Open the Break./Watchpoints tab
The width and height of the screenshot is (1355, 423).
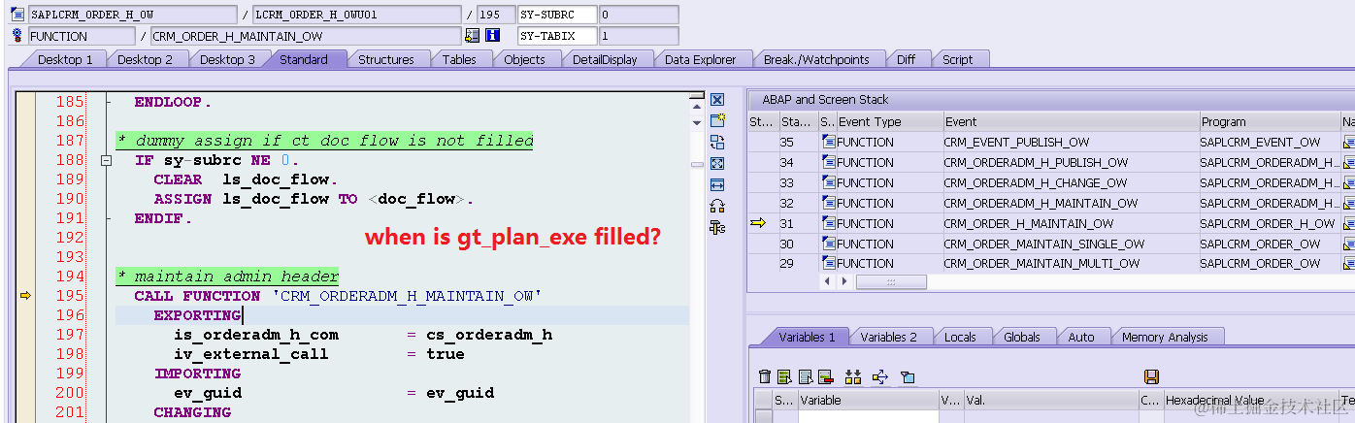point(816,59)
